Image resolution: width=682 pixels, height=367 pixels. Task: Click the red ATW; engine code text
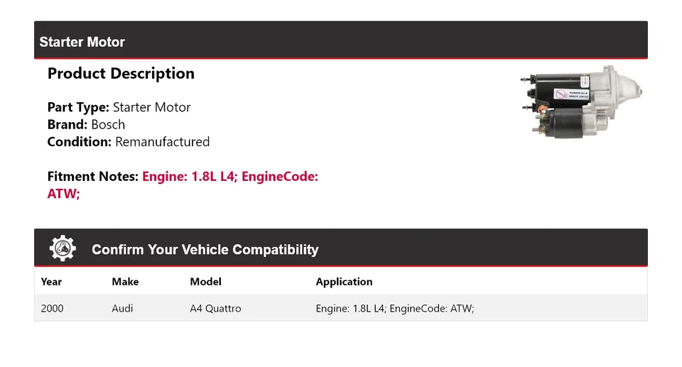pos(63,193)
